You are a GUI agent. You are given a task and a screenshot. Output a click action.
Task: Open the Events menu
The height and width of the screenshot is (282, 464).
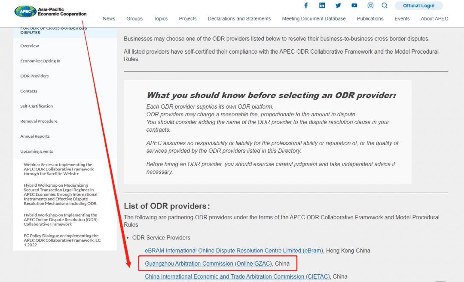point(402,18)
